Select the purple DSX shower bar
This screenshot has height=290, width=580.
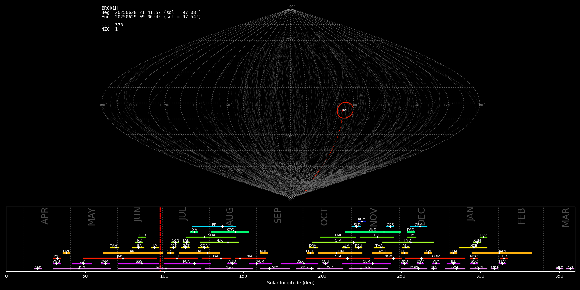point(299,264)
